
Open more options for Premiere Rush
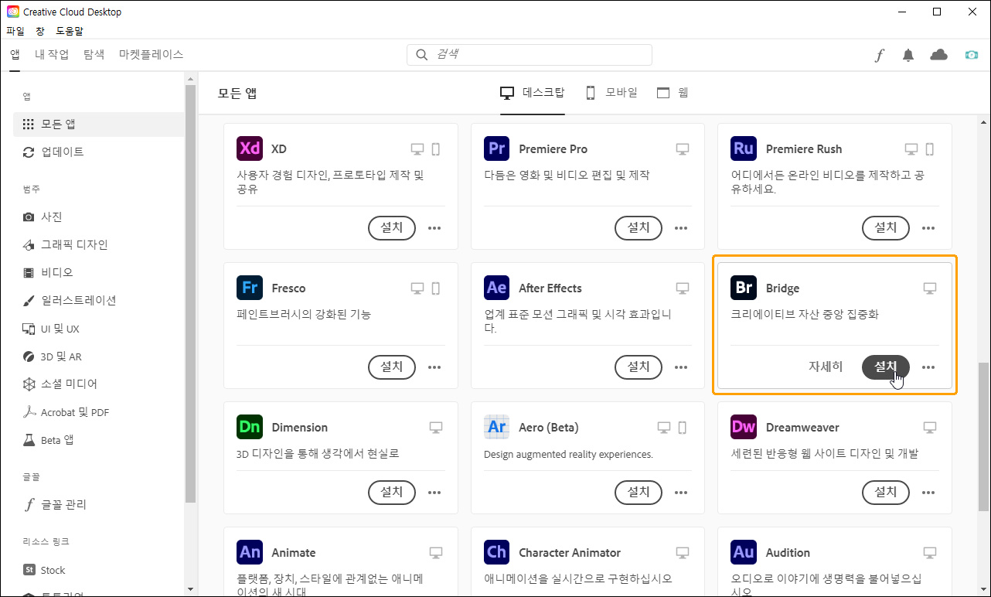coord(928,228)
